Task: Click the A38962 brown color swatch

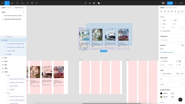Action: [161, 97]
